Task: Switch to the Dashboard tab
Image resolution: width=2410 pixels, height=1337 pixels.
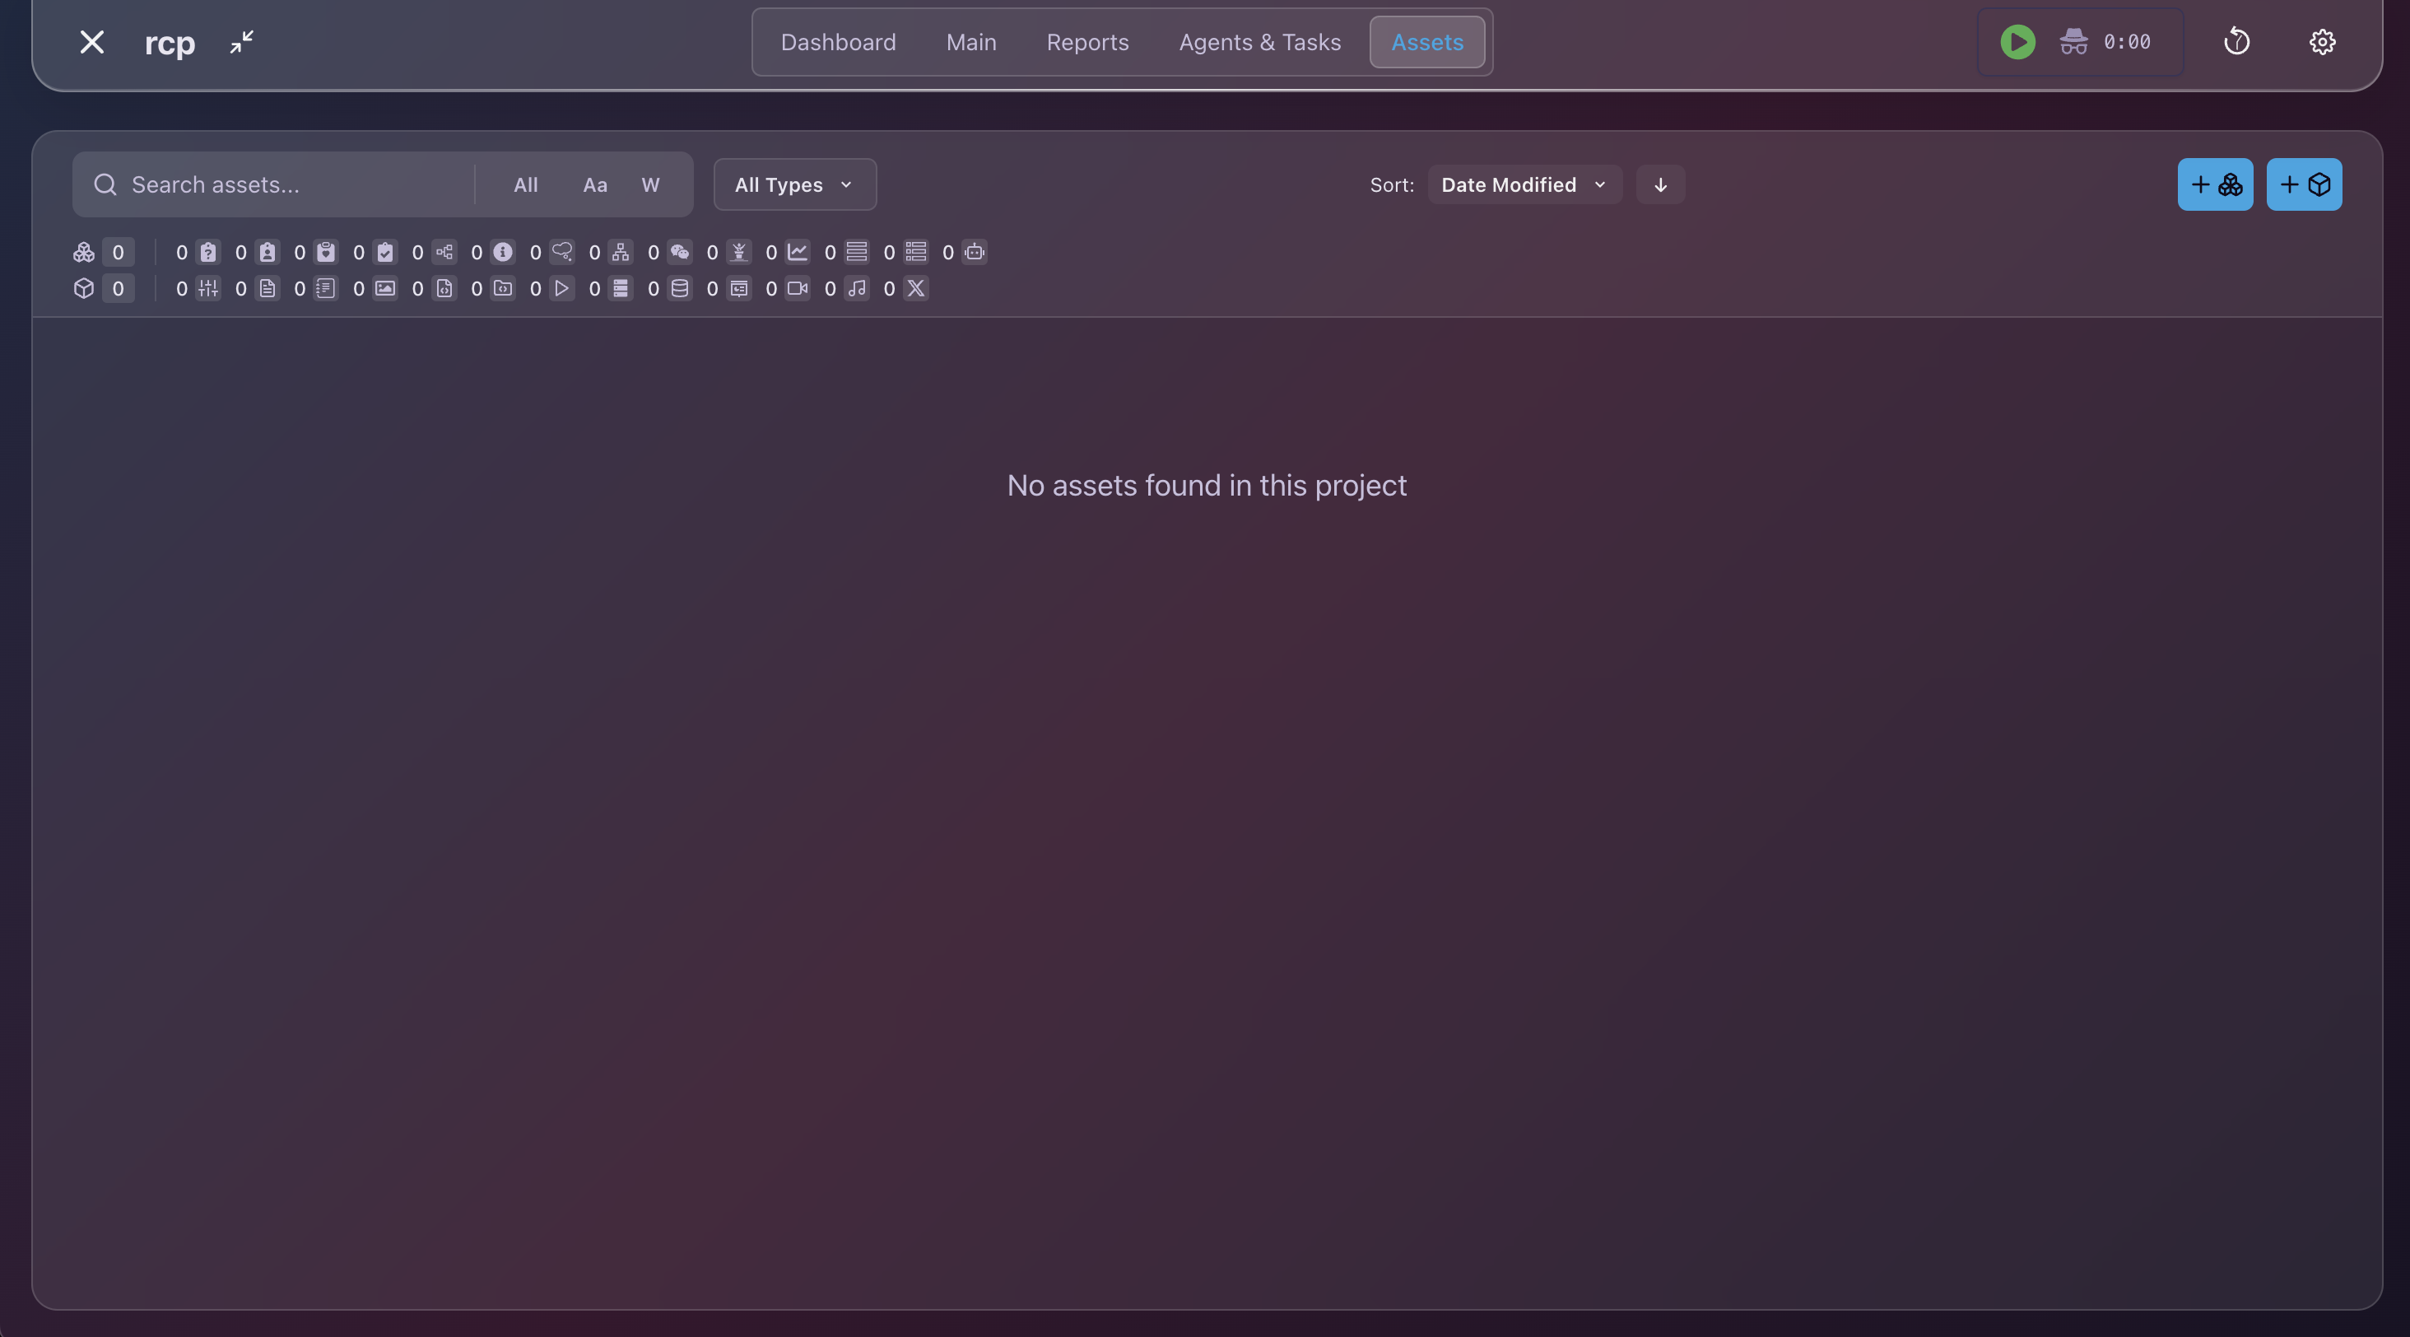Action: [837, 42]
